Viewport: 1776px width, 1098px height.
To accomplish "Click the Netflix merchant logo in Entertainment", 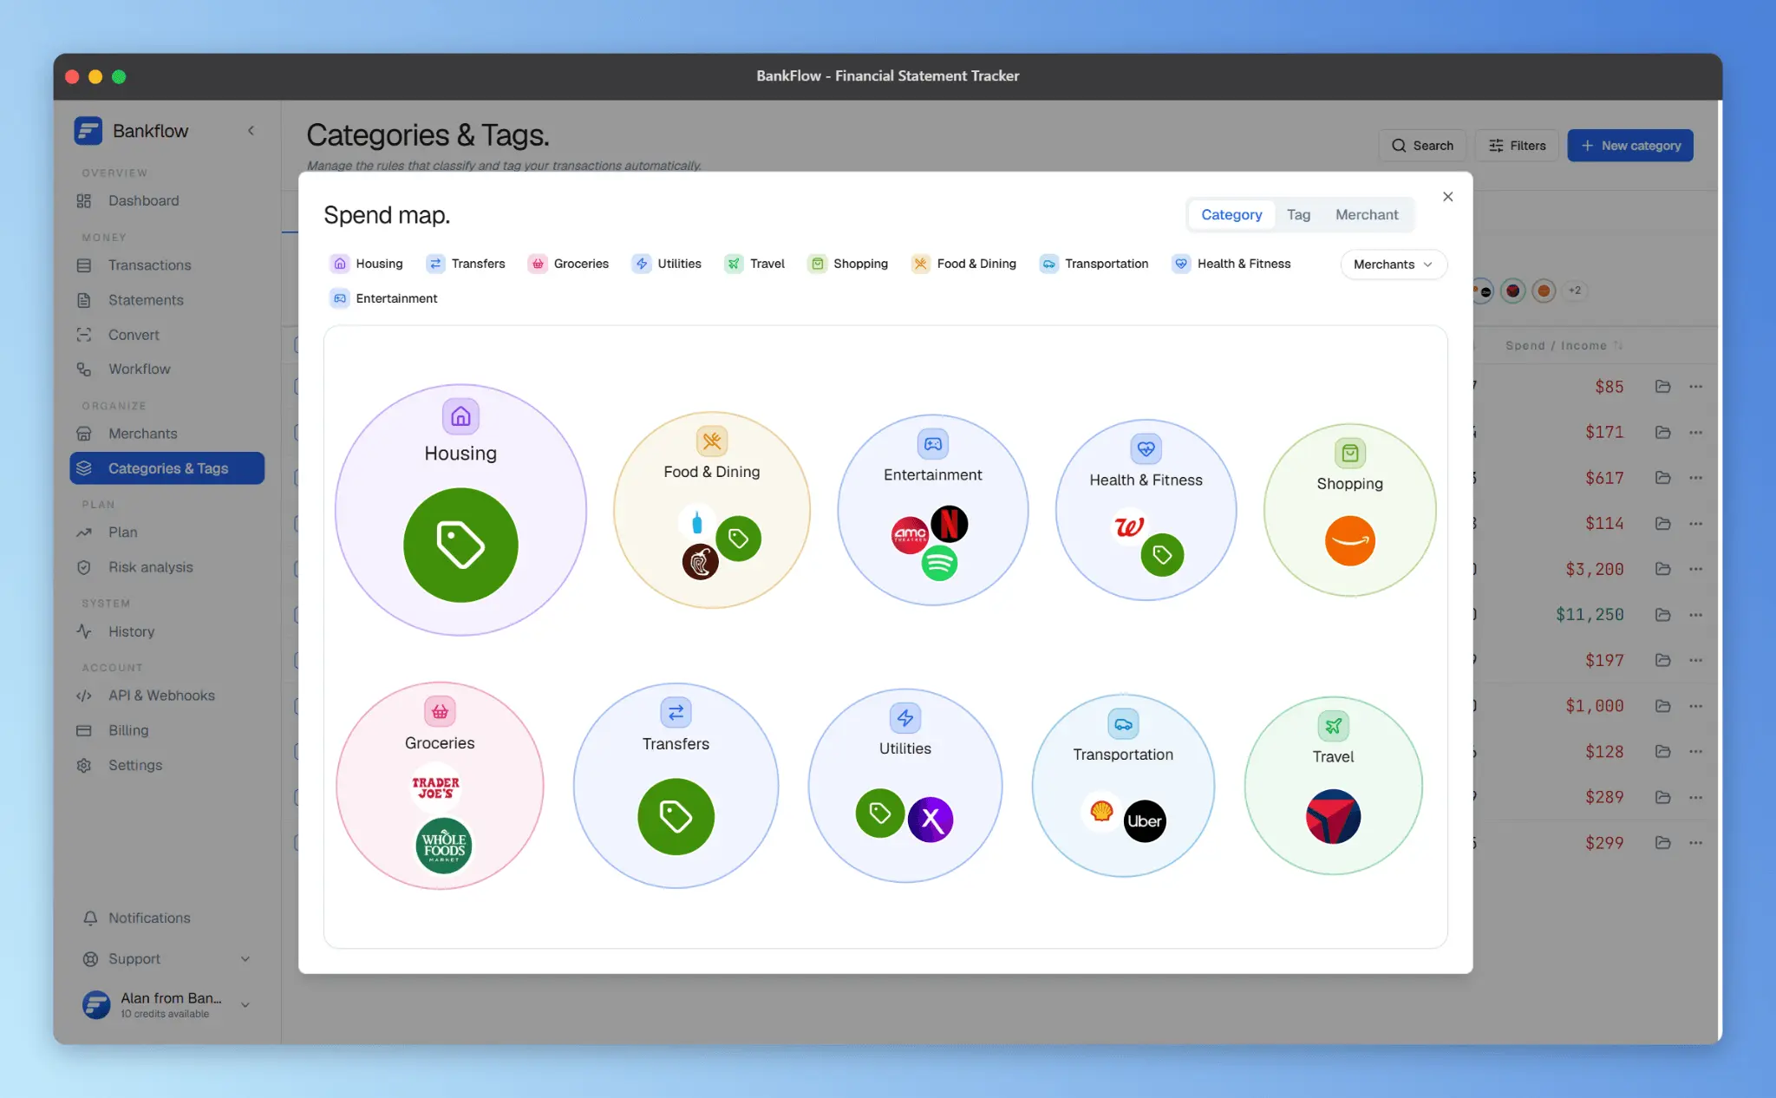I will click(949, 524).
